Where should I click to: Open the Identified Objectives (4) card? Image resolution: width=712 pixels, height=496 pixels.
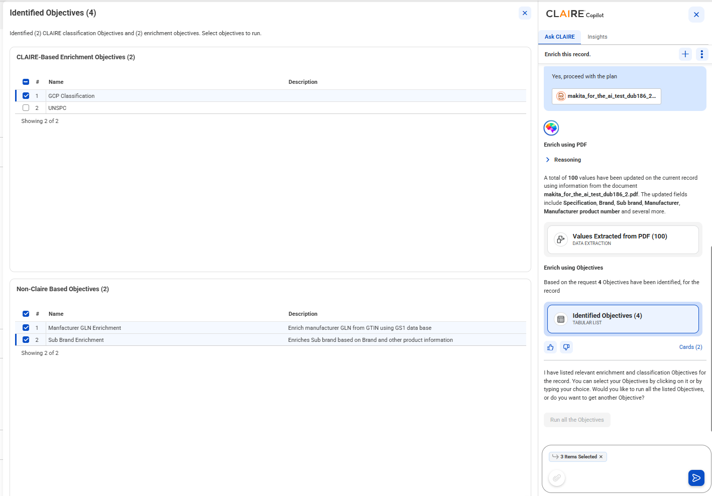(x=623, y=319)
